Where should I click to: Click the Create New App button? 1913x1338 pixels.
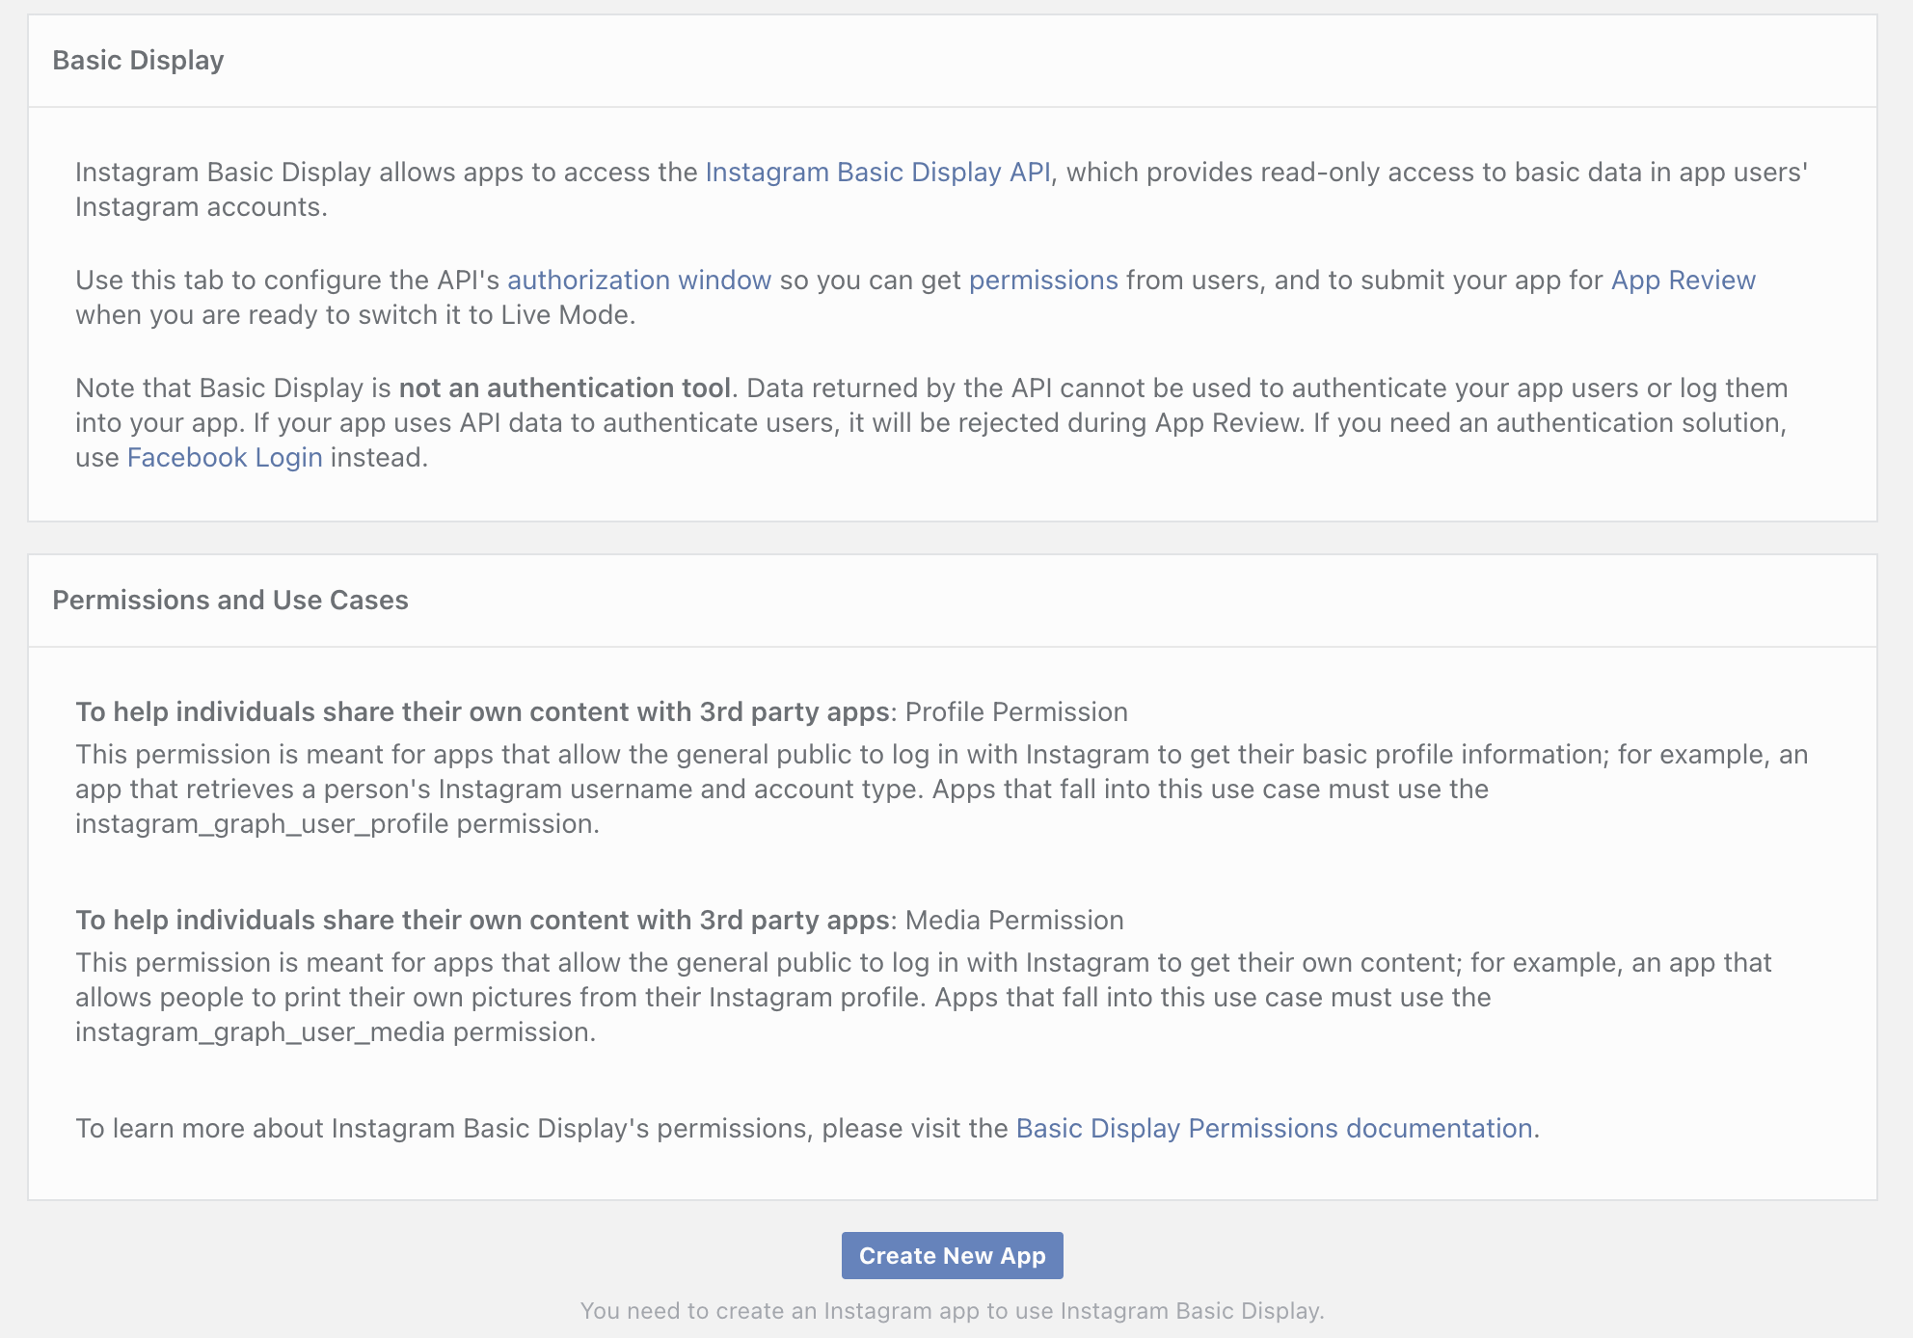click(x=952, y=1255)
